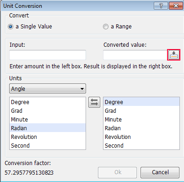
Task: Select Revolution in the right list
Action: point(141,137)
